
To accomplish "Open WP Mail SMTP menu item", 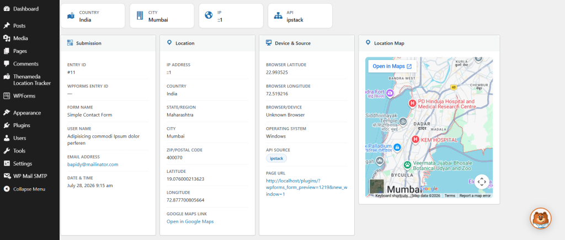I will point(30,176).
